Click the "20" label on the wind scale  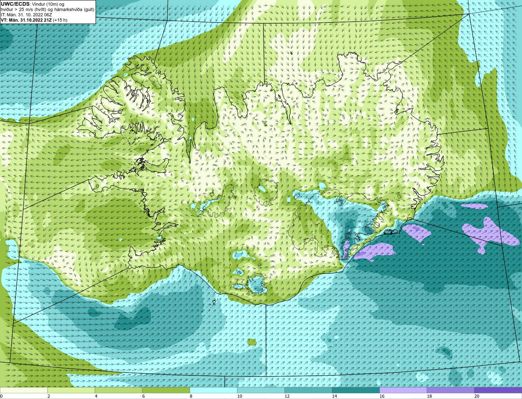tap(477, 396)
